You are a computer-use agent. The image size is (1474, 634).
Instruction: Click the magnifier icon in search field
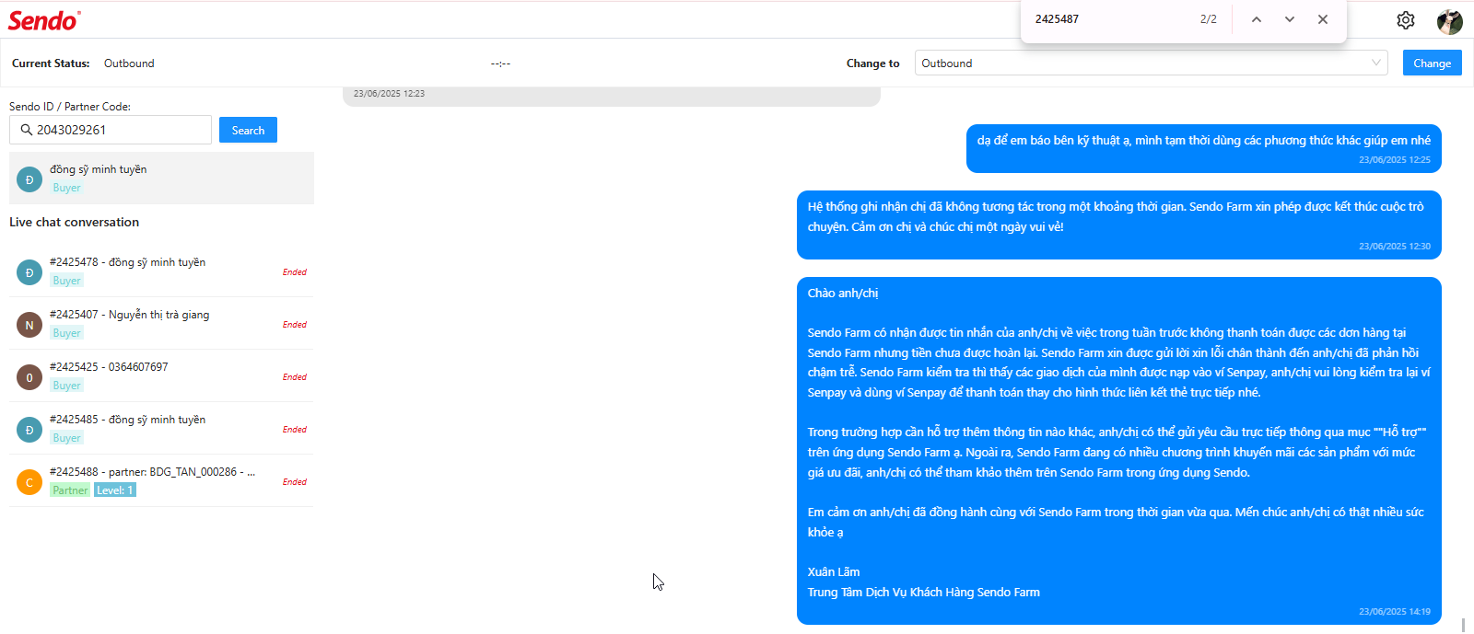coord(27,130)
